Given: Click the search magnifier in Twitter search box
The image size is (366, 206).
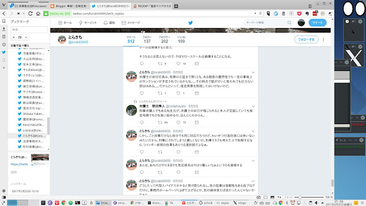Looking at the screenshot, I should (x=289, y=23).
